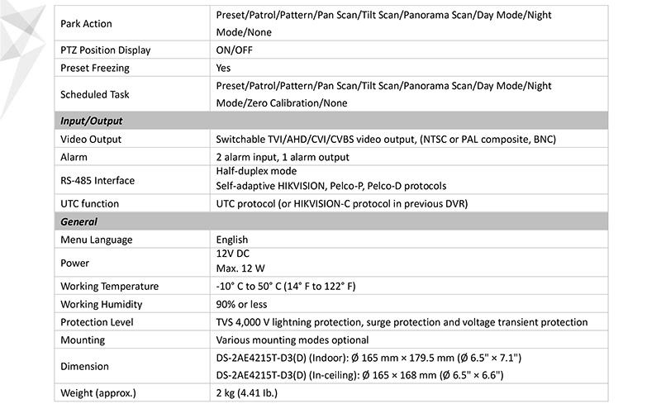
Task: Click the Preset Freezing label
Action: (x=95, y=68)
